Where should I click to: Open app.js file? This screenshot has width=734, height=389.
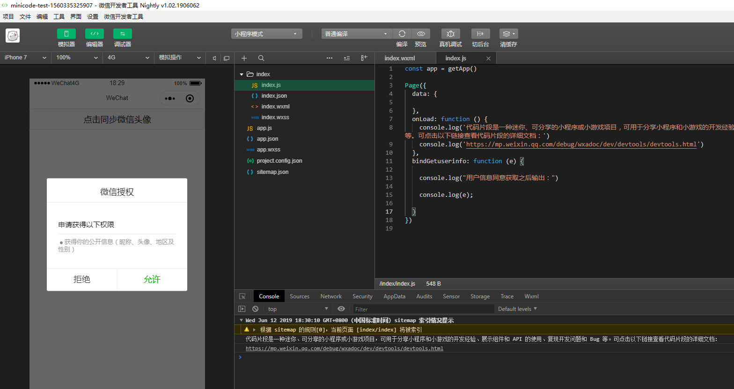pyautogui.click(x=304, y=128)
